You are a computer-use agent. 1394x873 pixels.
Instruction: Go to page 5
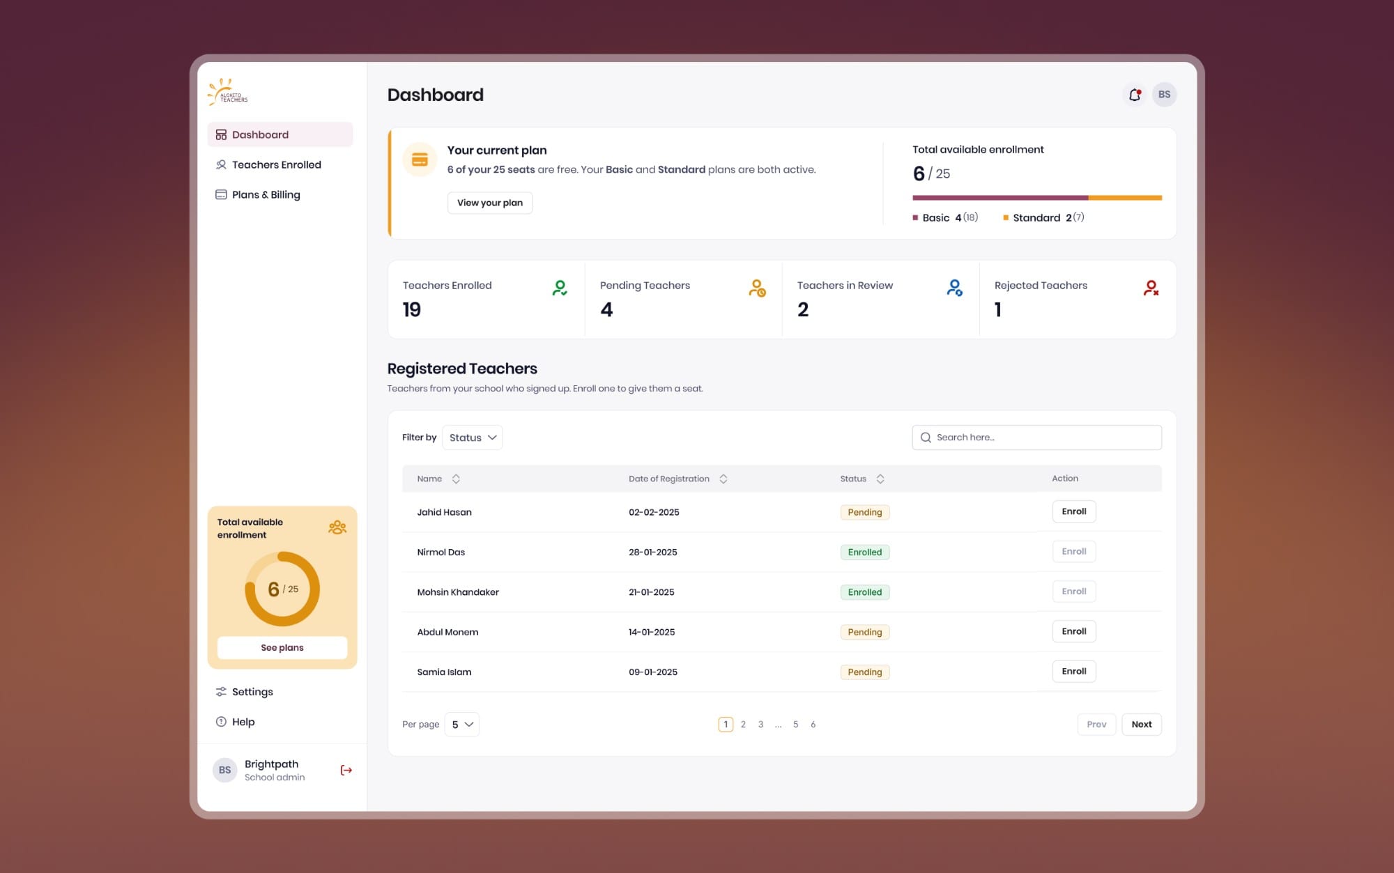point(795,725)
